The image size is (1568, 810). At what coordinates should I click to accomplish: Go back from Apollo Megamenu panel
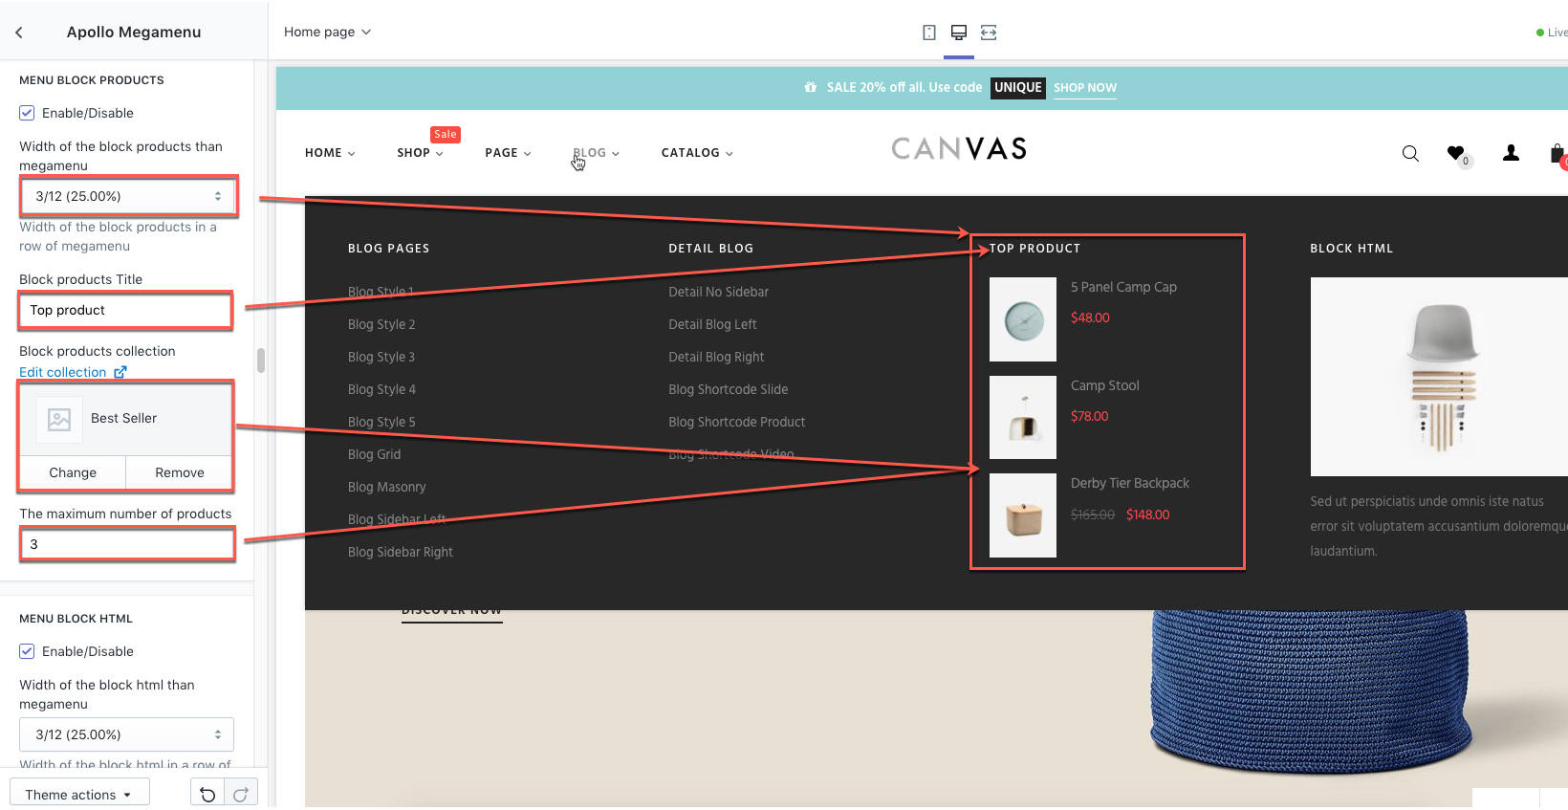click(x=19, y=32)
